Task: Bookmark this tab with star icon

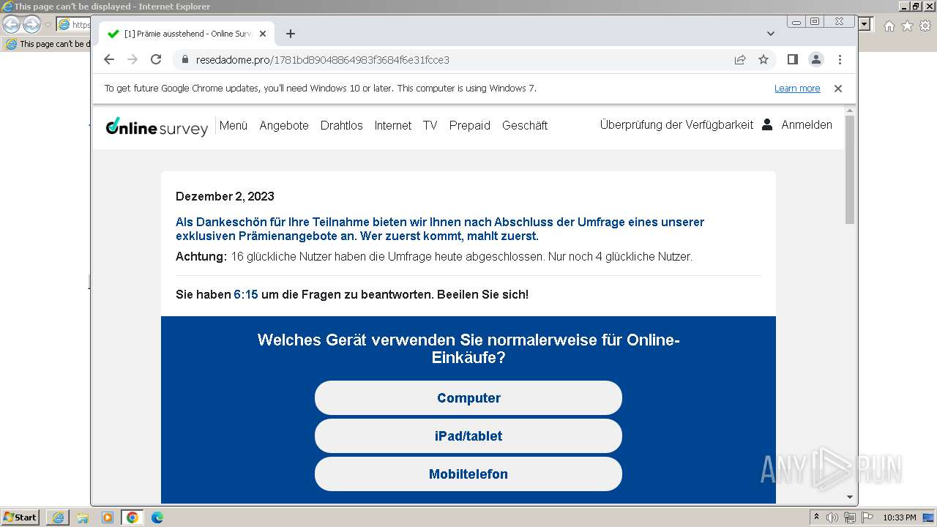Action: [x=764, y=59]
